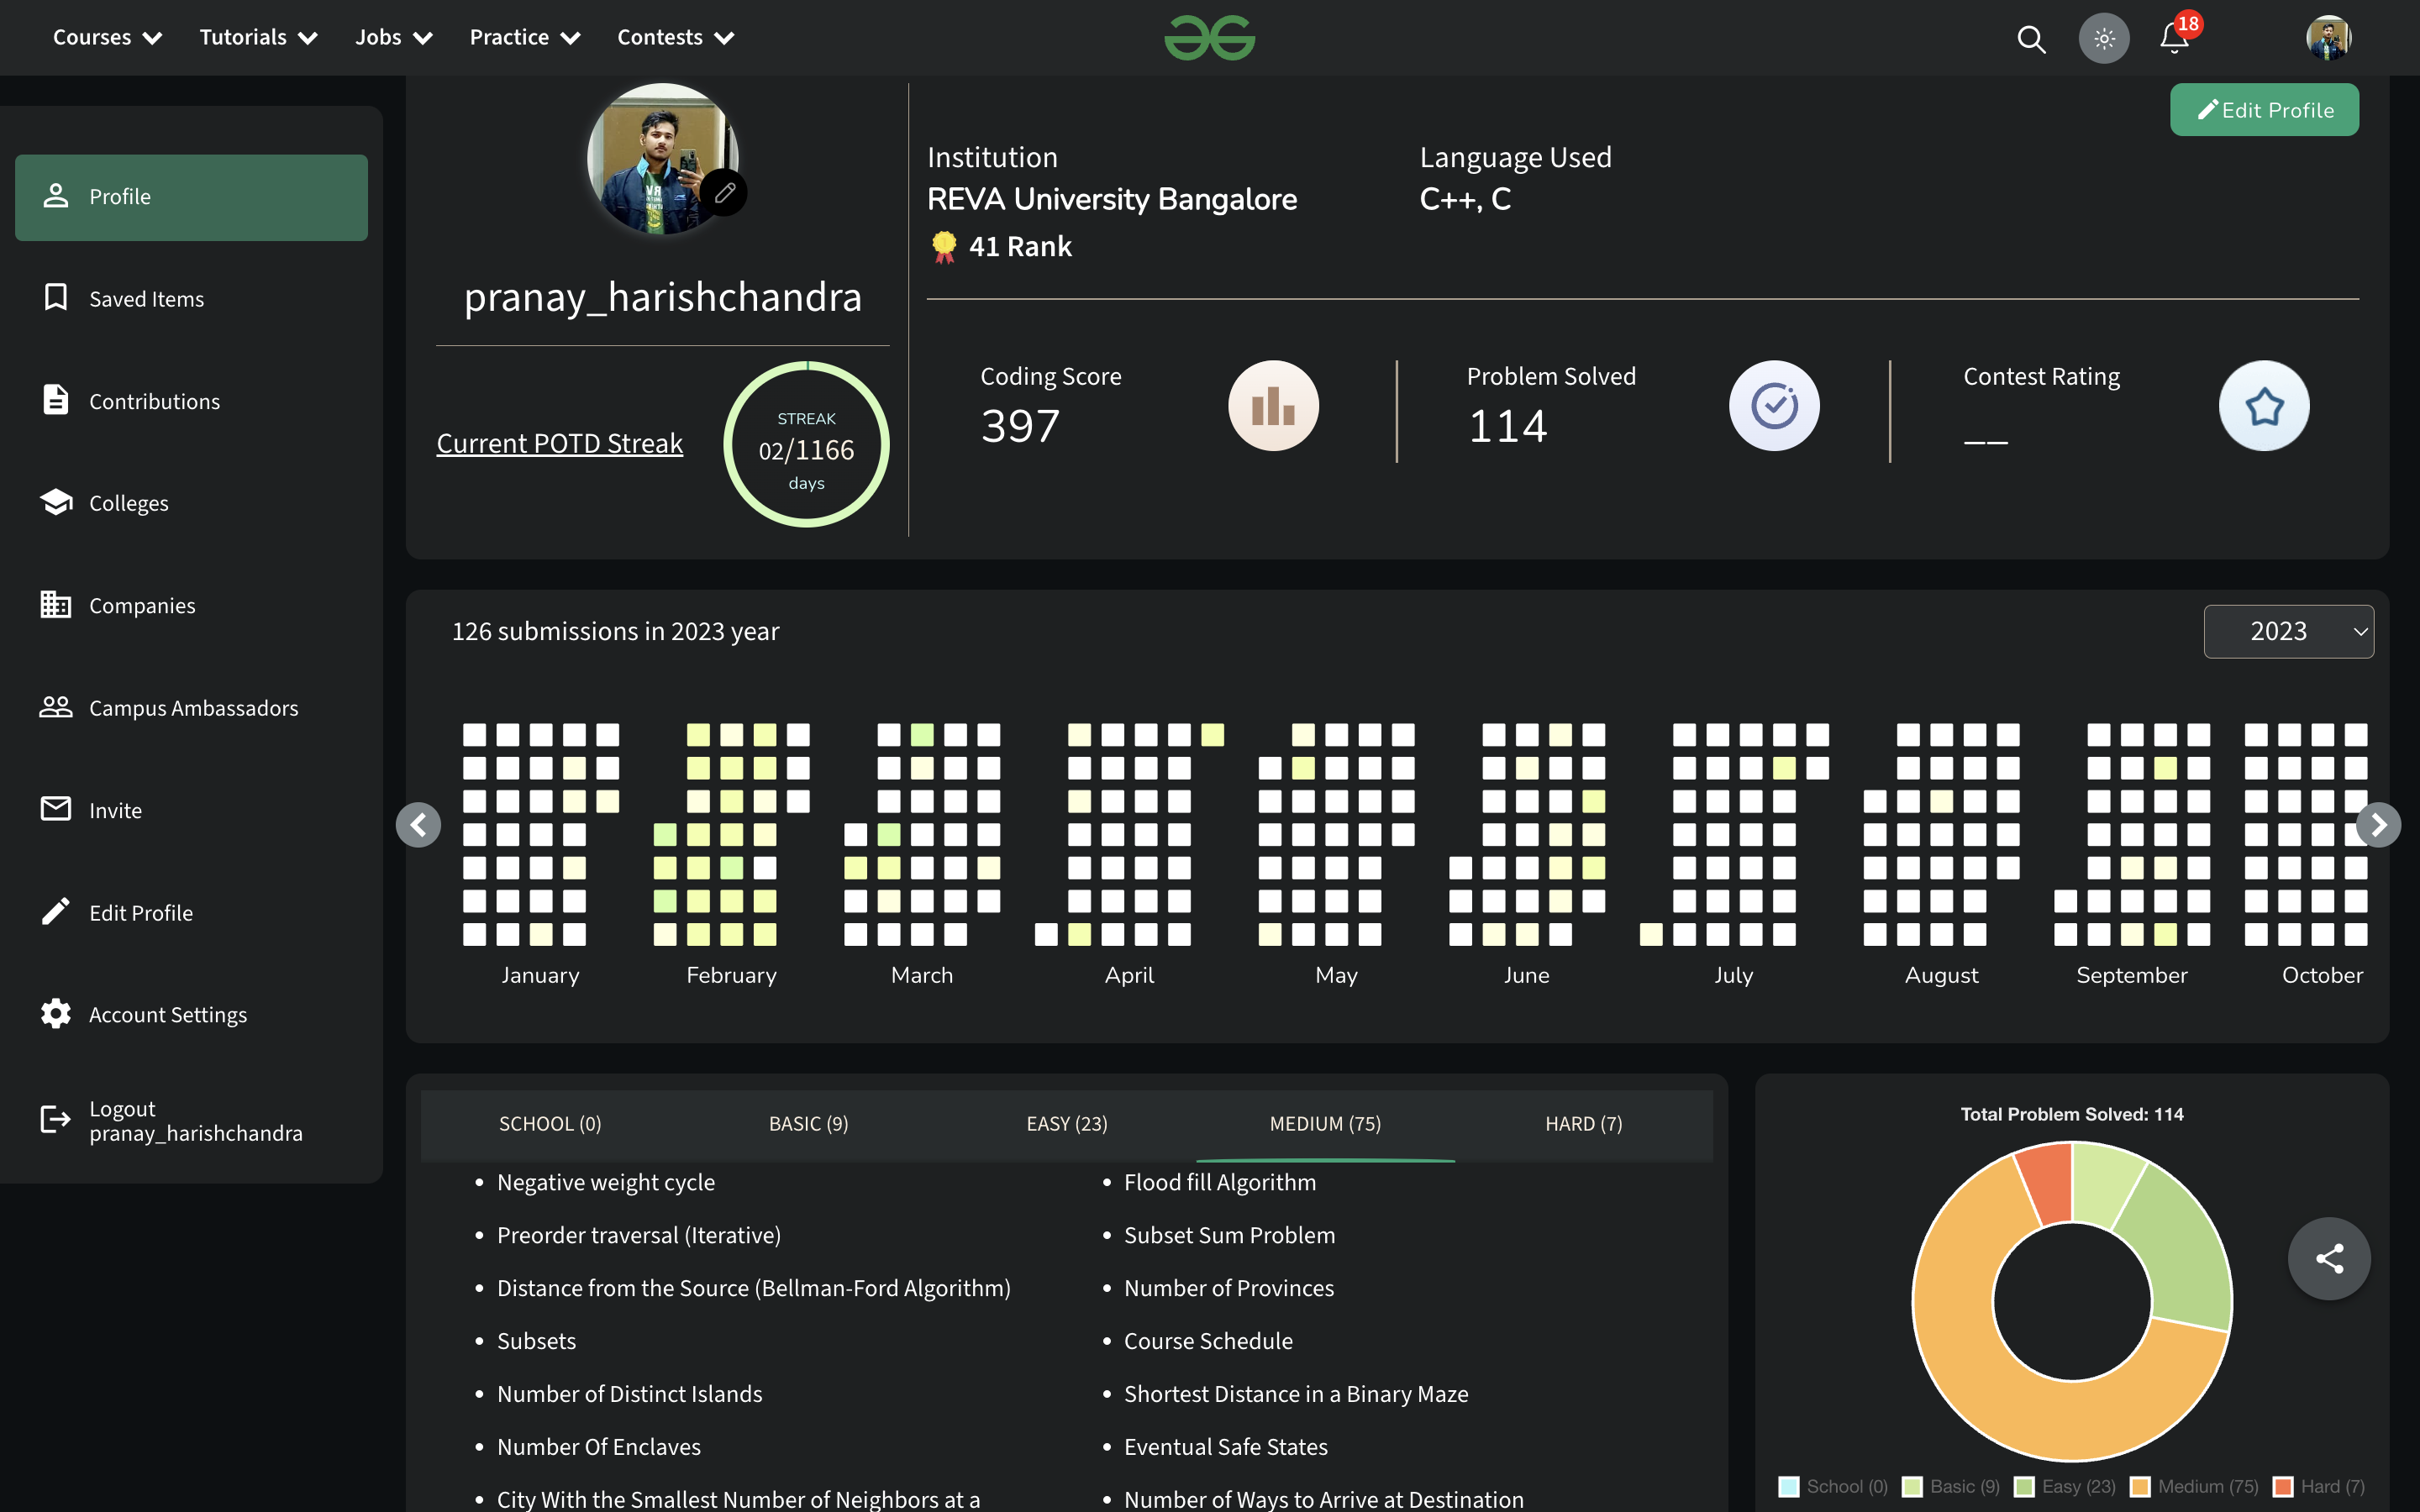Switch to the EASY (23) tab
Image resolution: width=2420 pixels, height=1512 pixels.
coord(1067,1124)
